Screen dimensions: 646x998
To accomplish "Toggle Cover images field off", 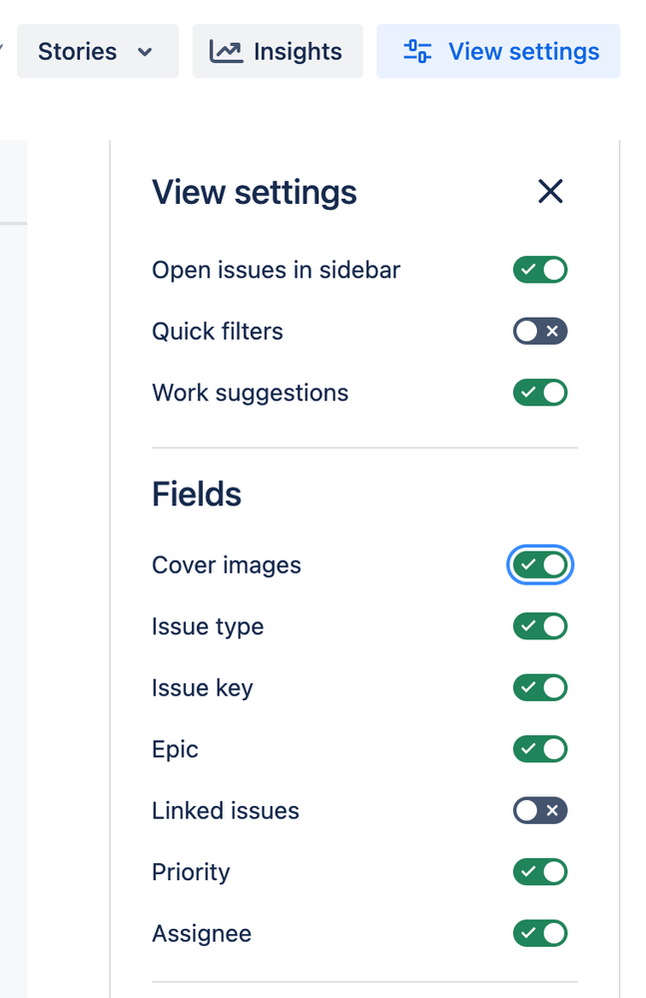I will 540,565.
